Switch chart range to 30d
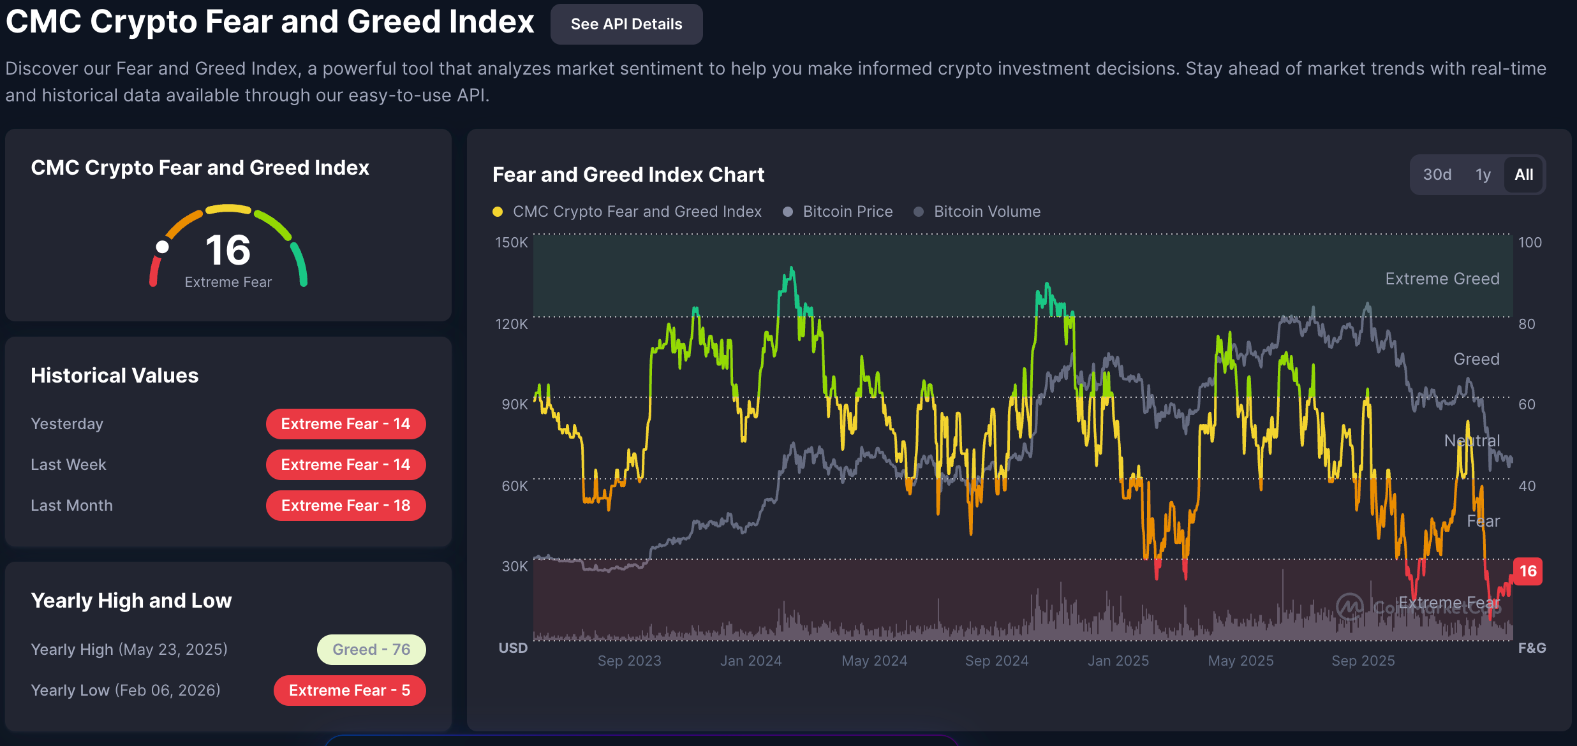1577x746 pixels. point(1437,175)
